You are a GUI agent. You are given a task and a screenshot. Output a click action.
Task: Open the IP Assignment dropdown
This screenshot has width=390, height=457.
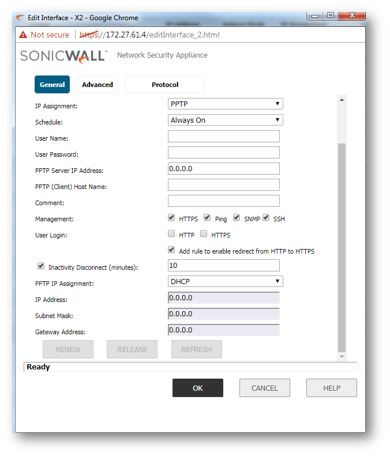click(225, 104)
